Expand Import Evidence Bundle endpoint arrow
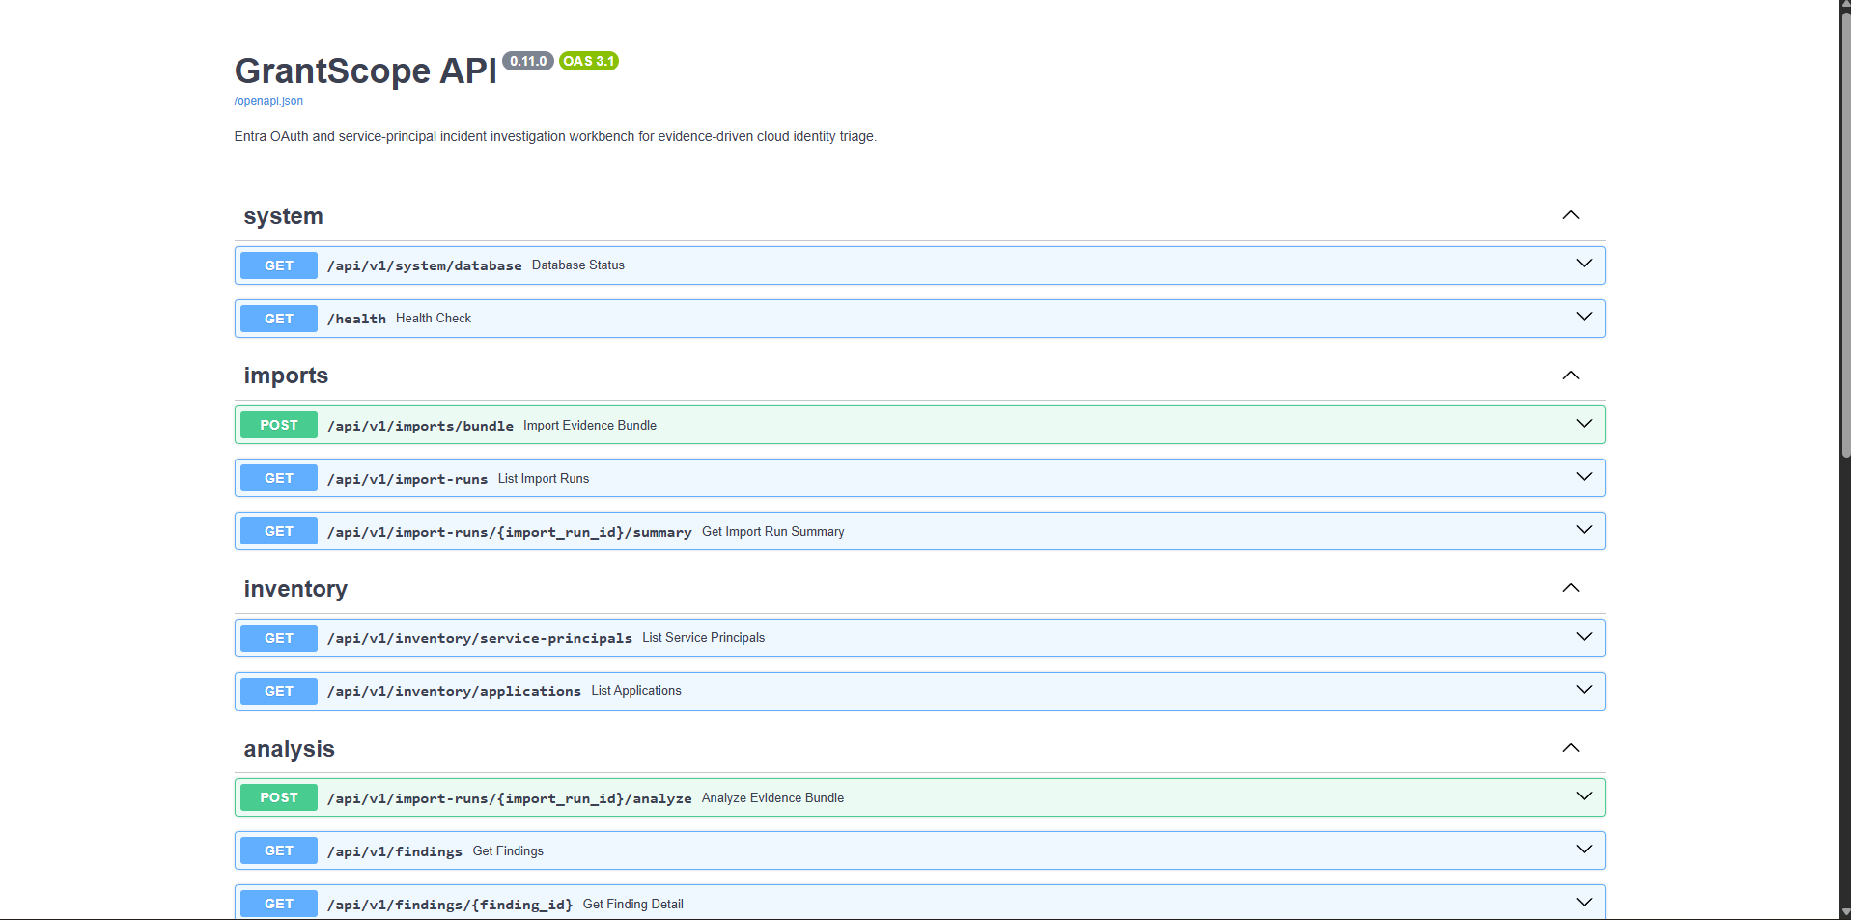This screenshot has width=1851, height=920. tap(1585, 424)
